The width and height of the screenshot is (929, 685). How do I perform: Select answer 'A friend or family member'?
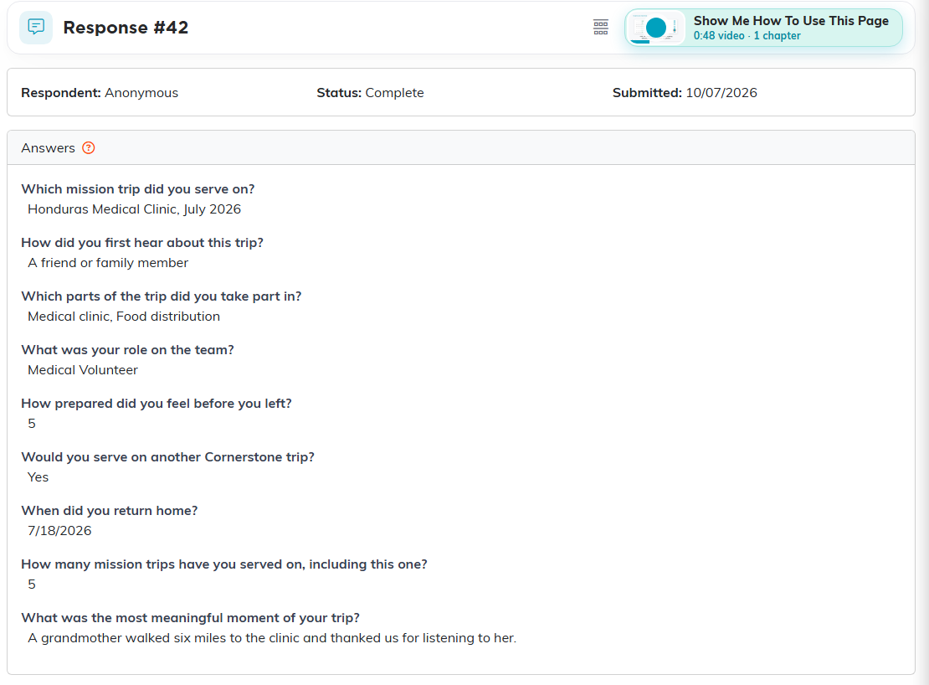(x=108, y=262)
